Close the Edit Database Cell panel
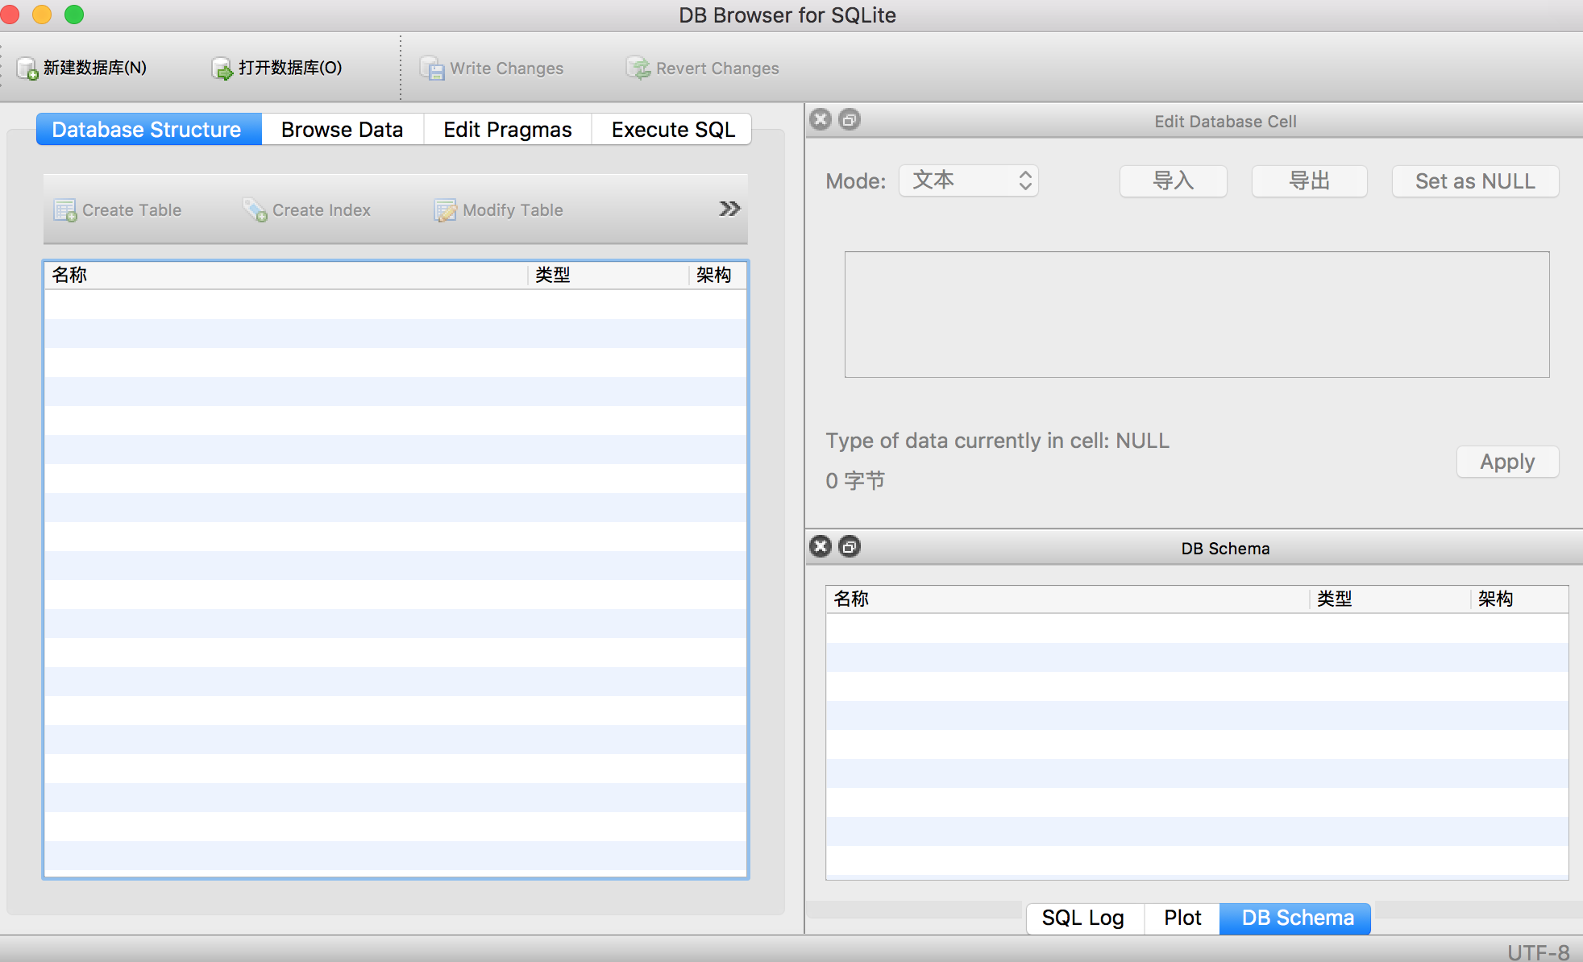 (x=821, y=120)
